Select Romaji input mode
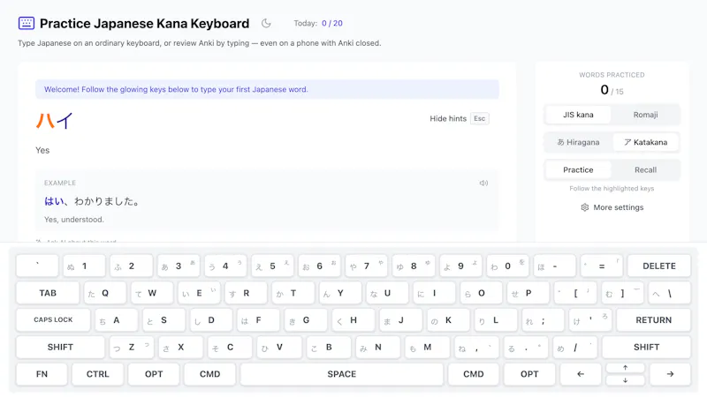The width and height of the screenshot is (707, 397). coord(645,115)
